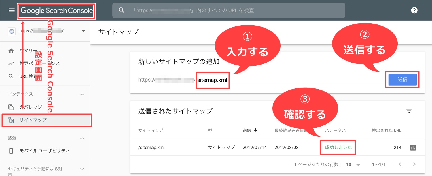The height and width of the screenshot is (176, 432).
Task: Click the coverage pages icon
Action: (x=11, y=107)
